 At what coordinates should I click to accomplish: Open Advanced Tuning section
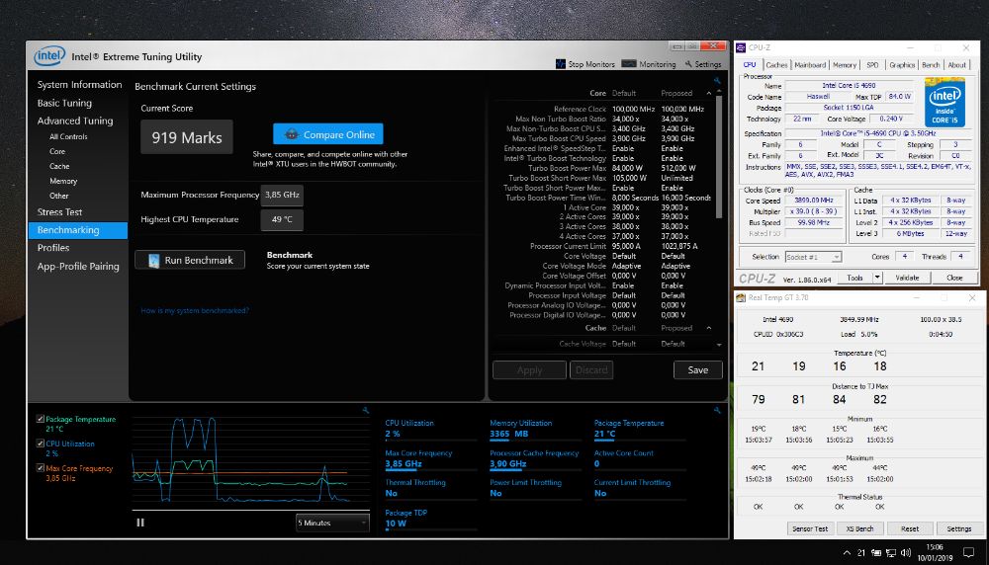pyautogui.click(x=75, y=121)
